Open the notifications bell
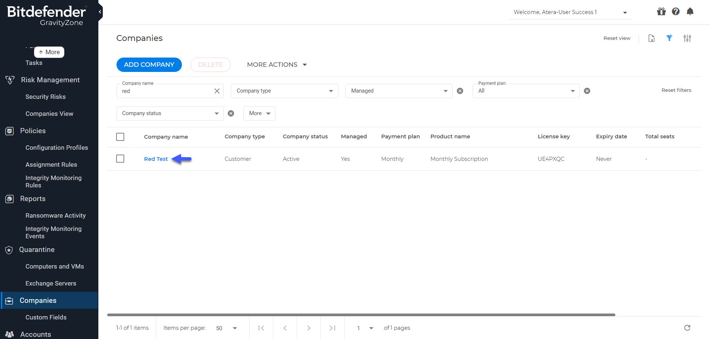The image size is (710, 339). (x=690, y=11)
